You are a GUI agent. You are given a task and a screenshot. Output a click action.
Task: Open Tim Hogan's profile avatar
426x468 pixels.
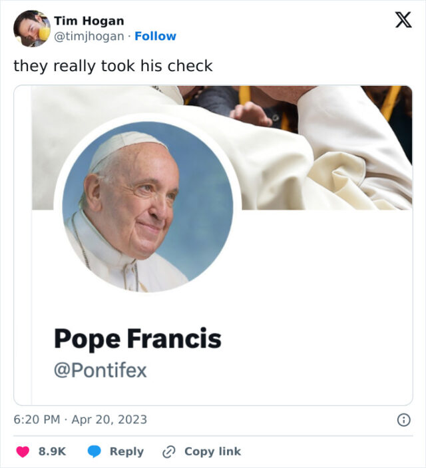point(31,29)
